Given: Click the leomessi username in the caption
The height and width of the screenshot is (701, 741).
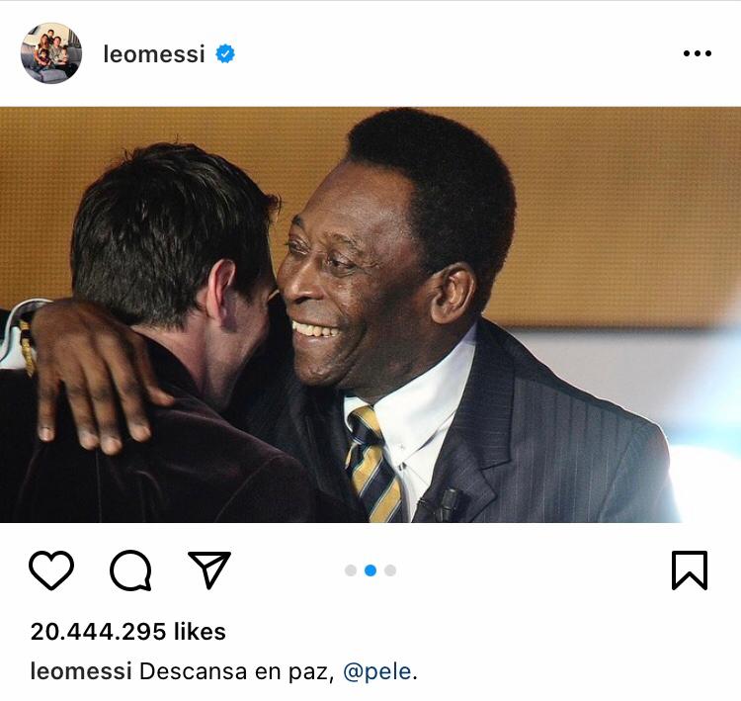Looking at the screenshot, I should coord(81,671).
